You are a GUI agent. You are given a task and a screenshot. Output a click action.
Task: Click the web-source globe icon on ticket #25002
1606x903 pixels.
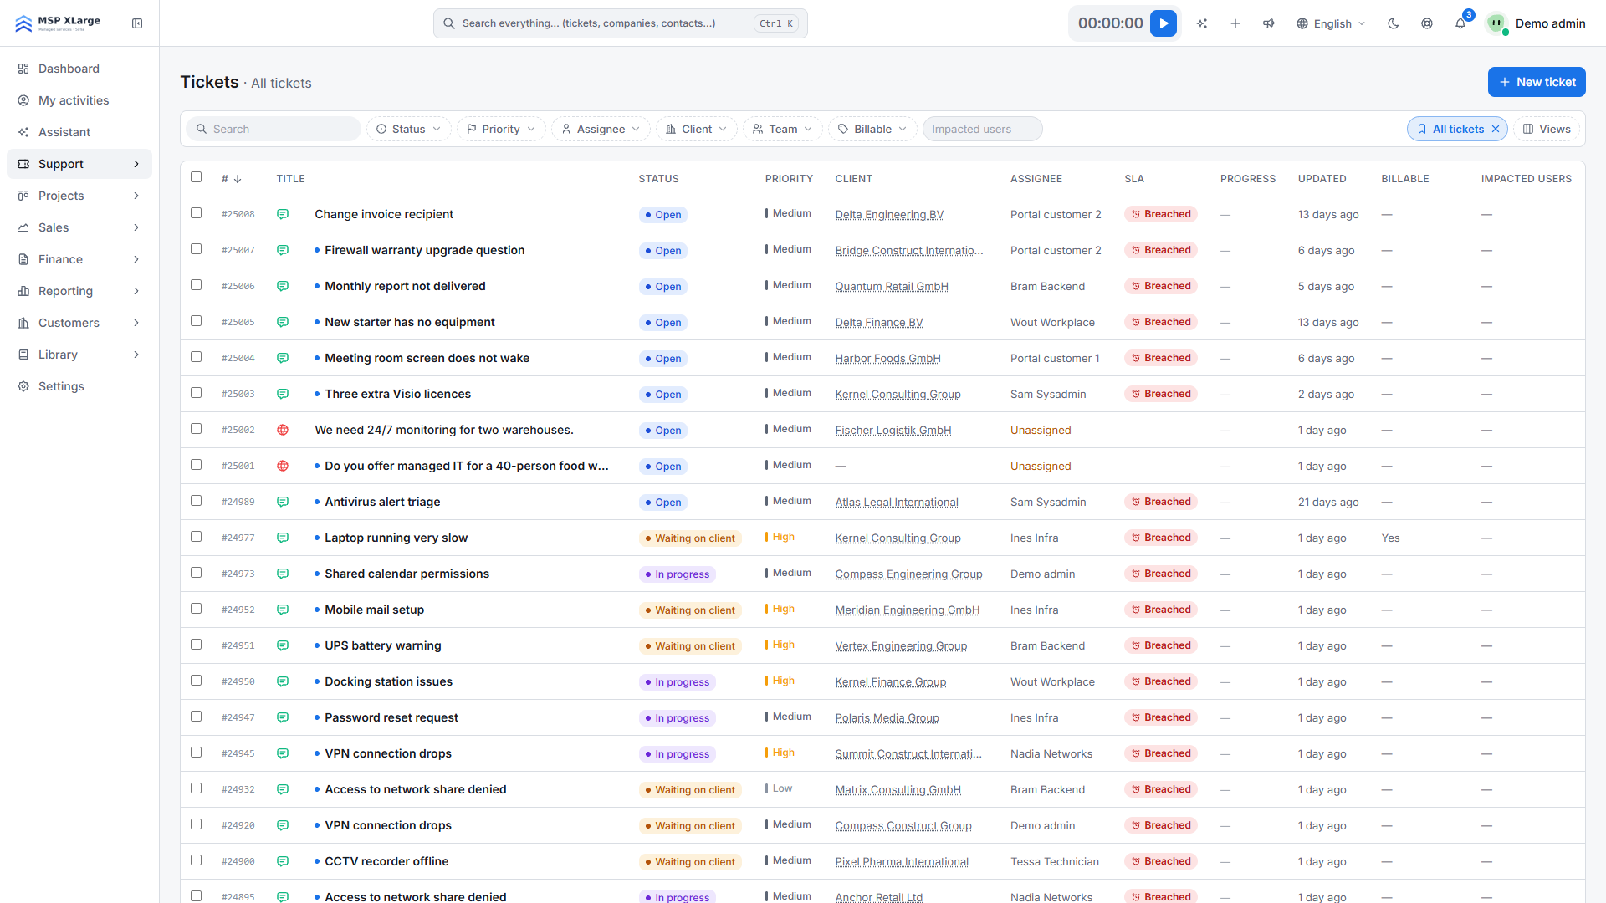[x=283, y=430]
